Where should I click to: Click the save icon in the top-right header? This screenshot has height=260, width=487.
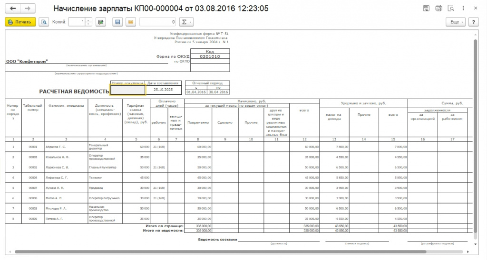[426, 9]
